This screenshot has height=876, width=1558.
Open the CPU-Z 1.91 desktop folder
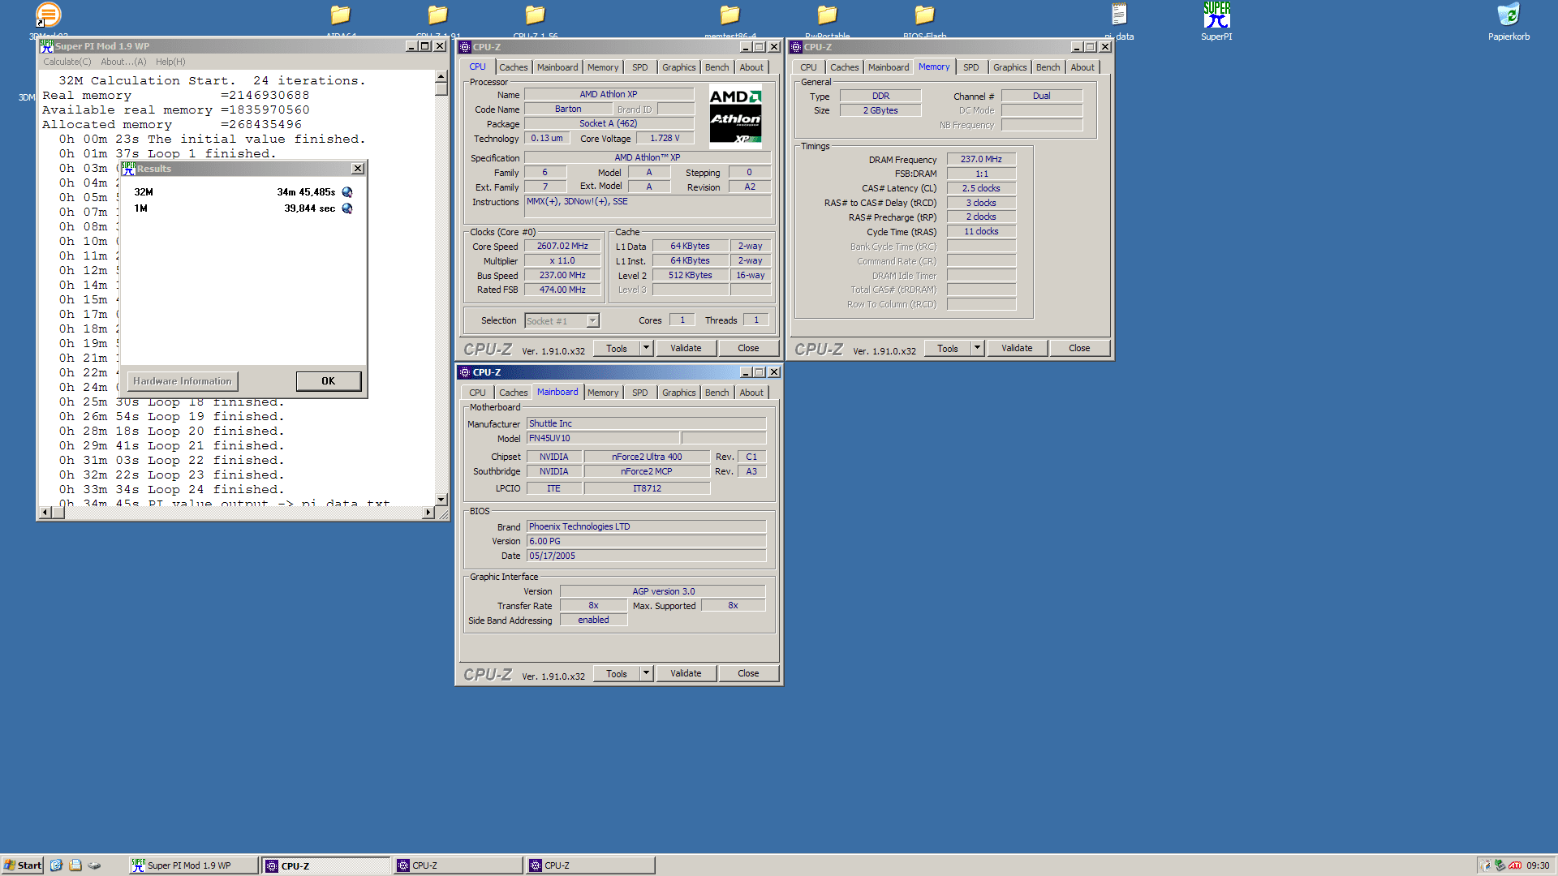(437, 21)
